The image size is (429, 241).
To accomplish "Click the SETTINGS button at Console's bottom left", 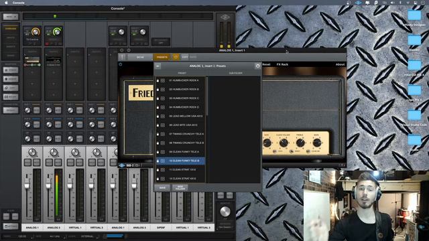I will pos(11,226).
